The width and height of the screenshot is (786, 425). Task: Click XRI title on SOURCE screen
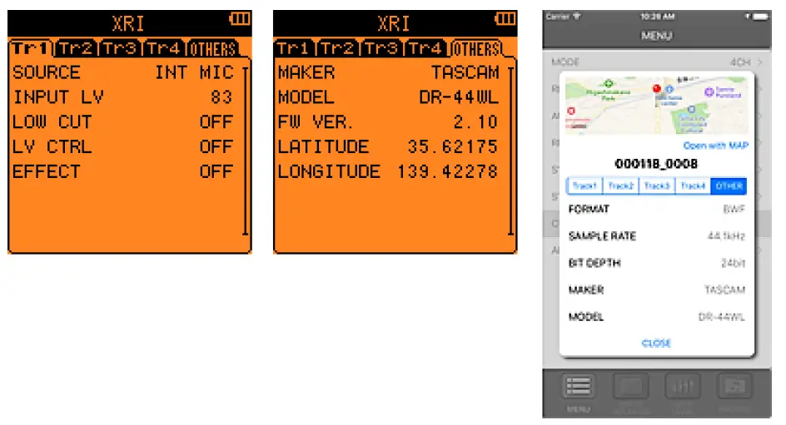tap(128, 23)
